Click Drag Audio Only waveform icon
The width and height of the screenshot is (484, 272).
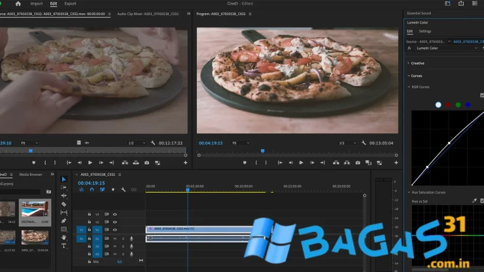(x=87, y=143)
